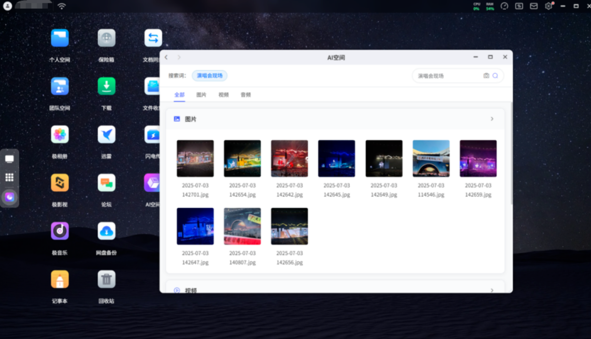Expand the 视频 section arrow
Viewport: 591px width, 339px height.
(492, 290)
